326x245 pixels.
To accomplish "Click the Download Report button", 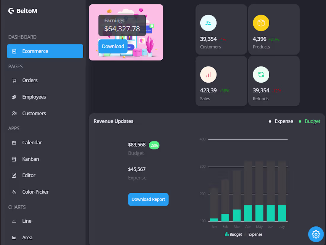I will tap(148, 199).
